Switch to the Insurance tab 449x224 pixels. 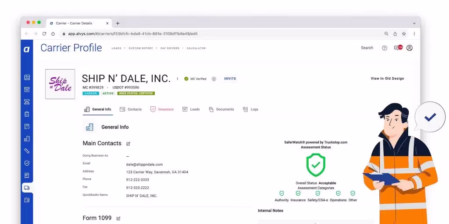[x=162, y=109]
